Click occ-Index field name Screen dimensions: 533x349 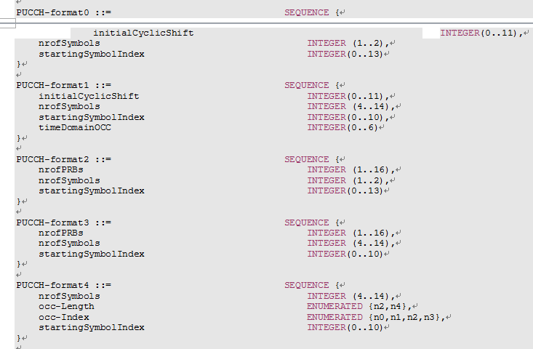click(64, 317)
